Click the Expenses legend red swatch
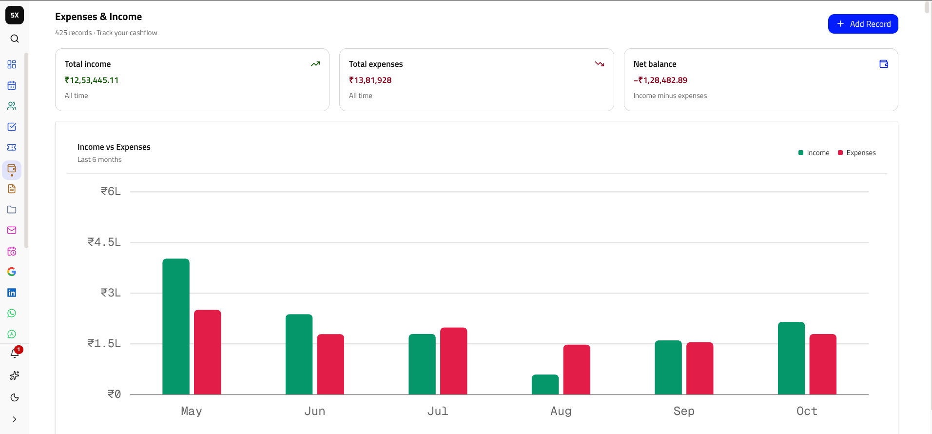 point(840,153)
